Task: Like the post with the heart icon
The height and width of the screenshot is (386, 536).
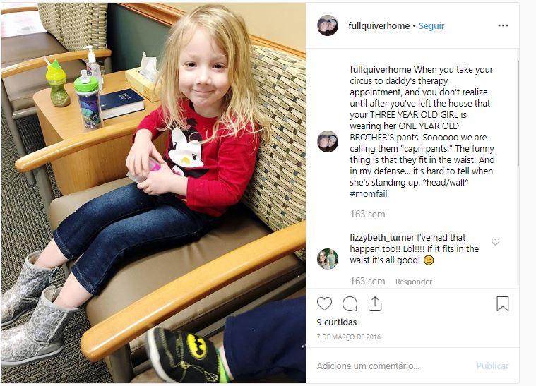Action: point(324,303)
